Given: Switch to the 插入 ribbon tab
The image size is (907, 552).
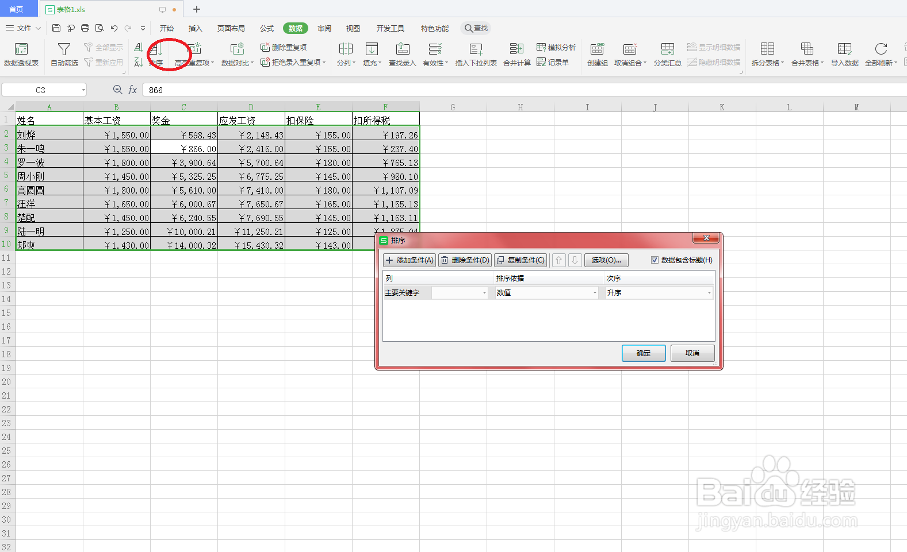Looking at the screenshot, I should pyautogui.click(x=196, y=28).
